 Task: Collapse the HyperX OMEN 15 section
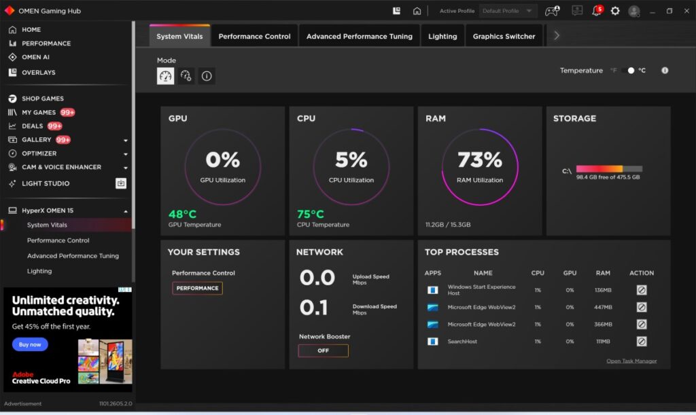(126, 211)
